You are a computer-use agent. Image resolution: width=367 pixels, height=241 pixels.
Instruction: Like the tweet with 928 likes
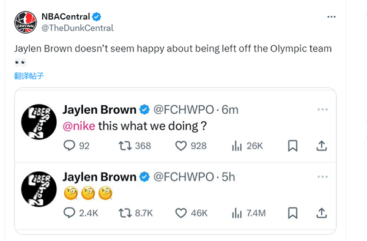pos(181,146)
